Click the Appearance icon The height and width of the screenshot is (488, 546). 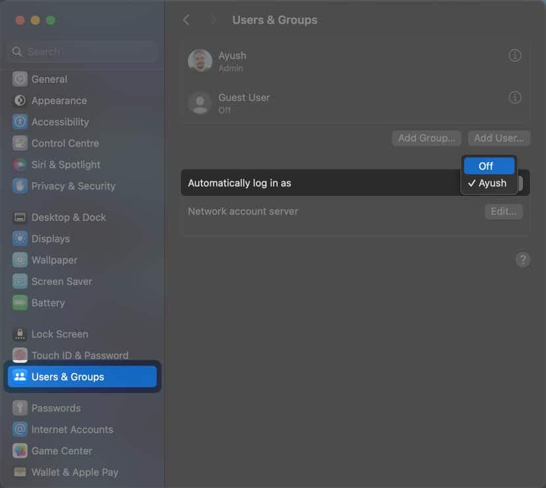20,100
